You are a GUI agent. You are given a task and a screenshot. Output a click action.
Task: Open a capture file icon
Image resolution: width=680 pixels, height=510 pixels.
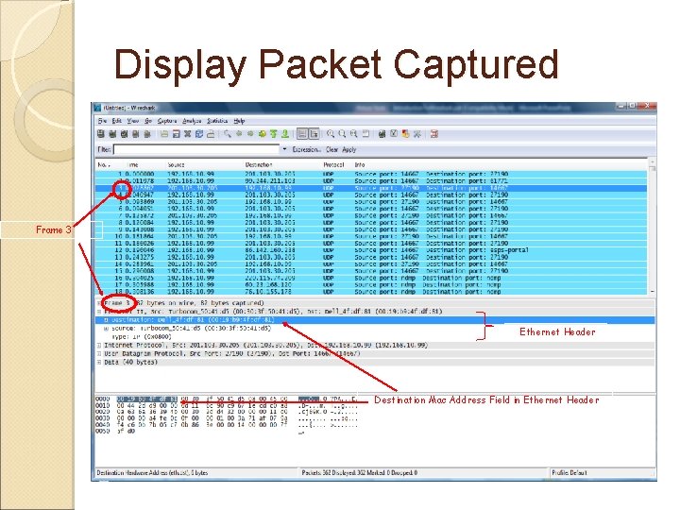point(164,134)
